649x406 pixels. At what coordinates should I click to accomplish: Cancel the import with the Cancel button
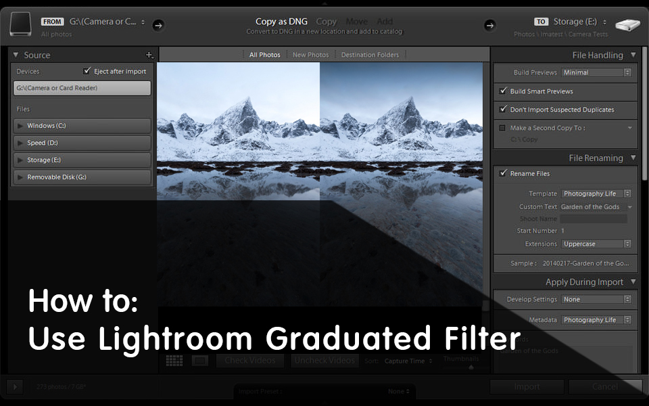[606, 386]
